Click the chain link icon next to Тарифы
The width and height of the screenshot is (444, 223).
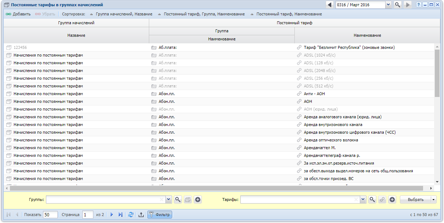(382, 199)
